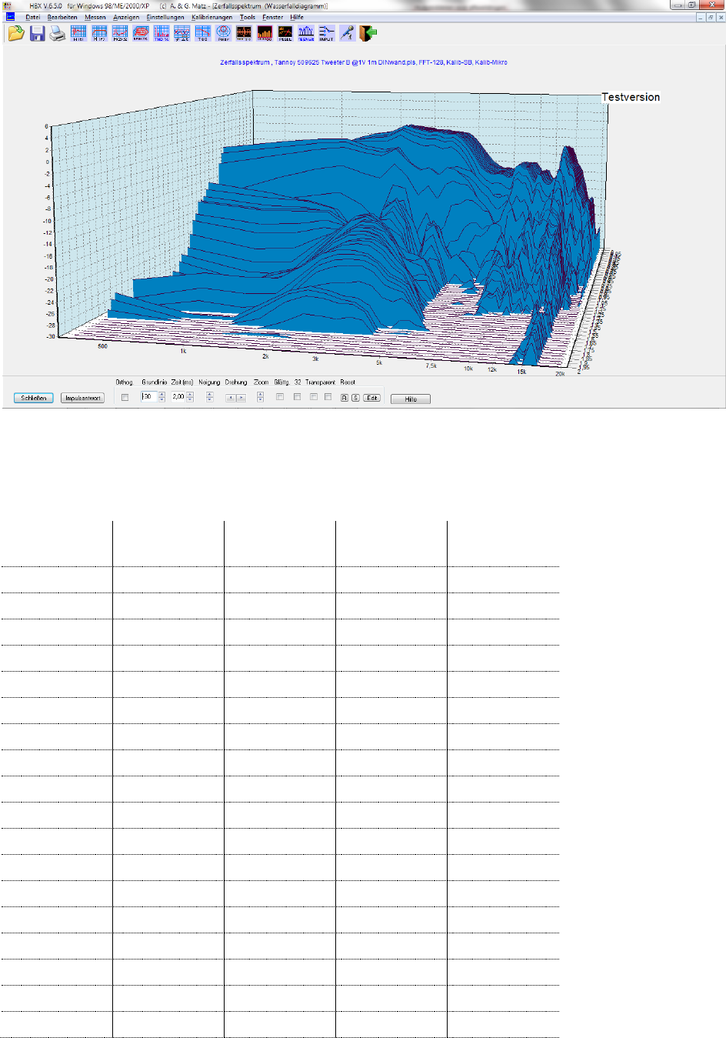Click the Zoom spinner control
This screenshot has height=1038, width=726.
coord(260,397)
